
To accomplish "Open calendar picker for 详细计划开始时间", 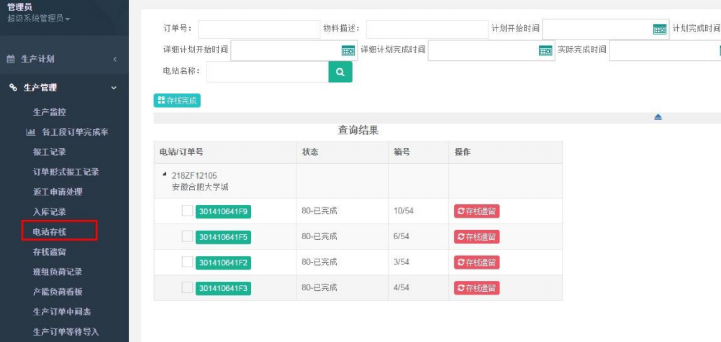I will click(x=348, y=51).
